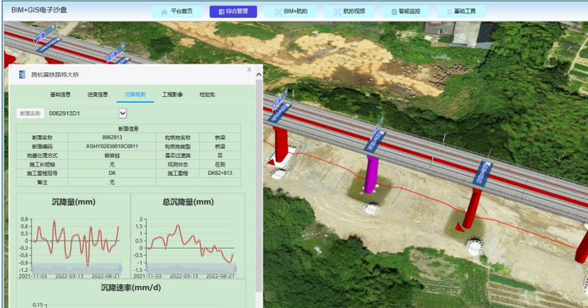Select the 综合管理 menu button
Image resolution: width=588 pixels, height=308 pixels.
tap(233, 12)
